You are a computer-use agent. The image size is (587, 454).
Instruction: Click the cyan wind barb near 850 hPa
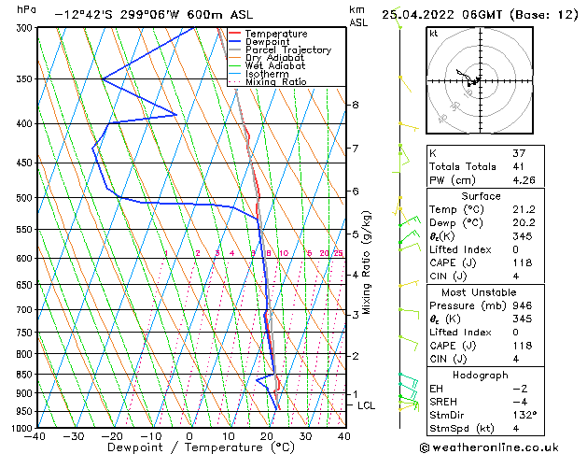click(409, 379)
